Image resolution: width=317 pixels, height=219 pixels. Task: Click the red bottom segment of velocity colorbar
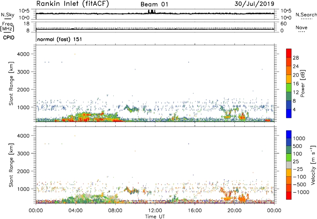(x=289, y=196)
